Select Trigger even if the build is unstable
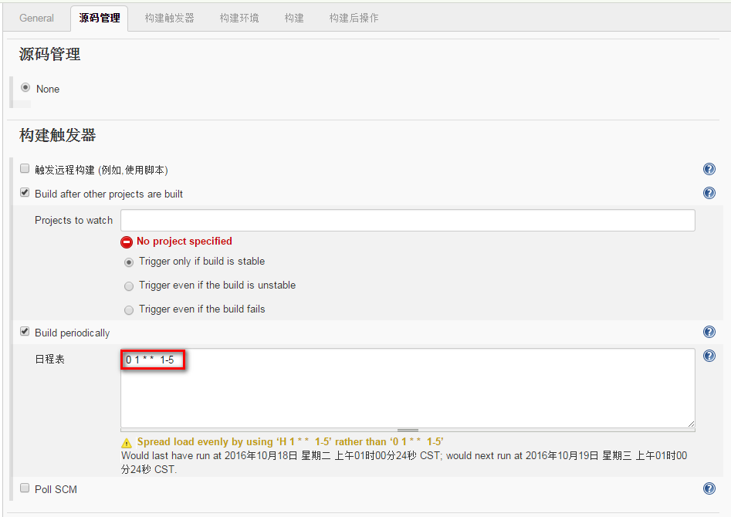Screen dimensions: 731x517 pyautogui.click(x=129, y=286)
